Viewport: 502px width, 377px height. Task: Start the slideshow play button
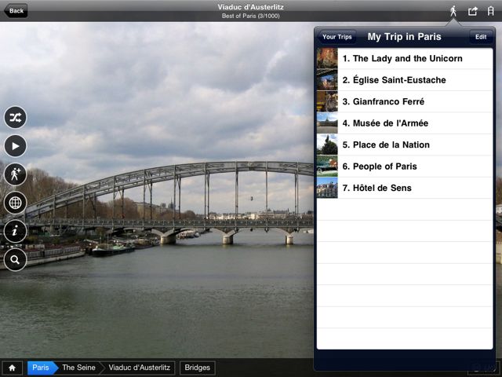click(x=16, y=146)
